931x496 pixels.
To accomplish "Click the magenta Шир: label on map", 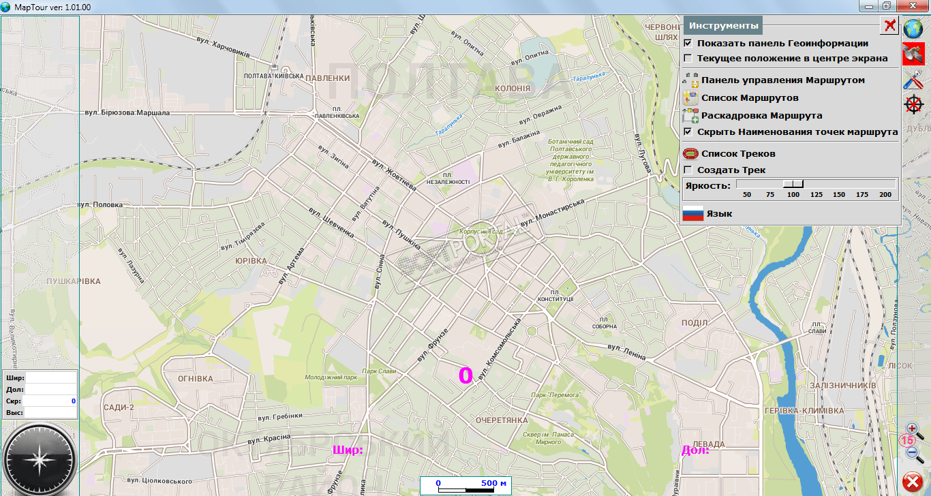I will tap(348, 450).
